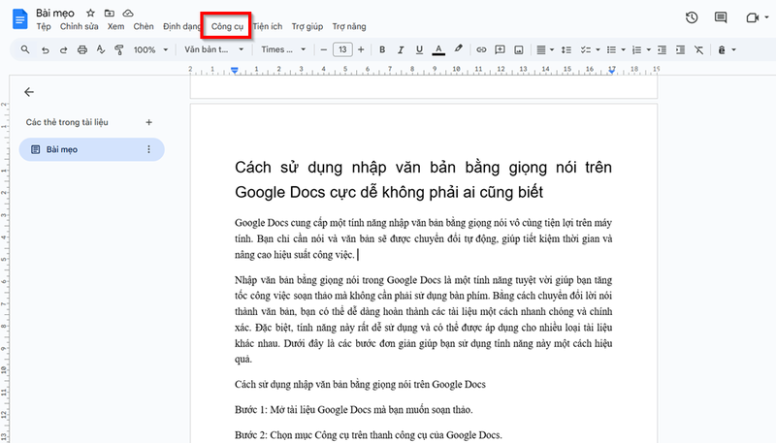Image resolution: width=776 pixels, height=443 pixels.
Task: Close outline panel with back arrow
Action: 29,92
